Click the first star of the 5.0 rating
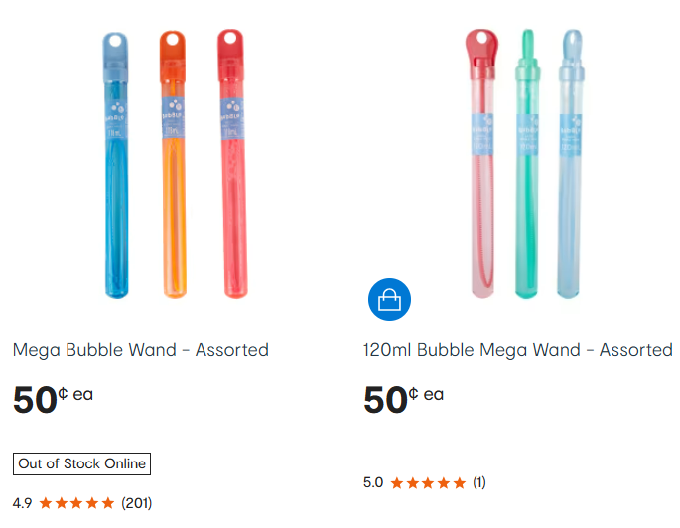The image size is (680, 528). click(x=397, y=483)
